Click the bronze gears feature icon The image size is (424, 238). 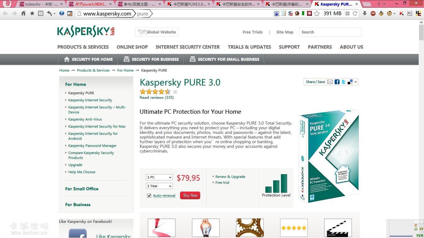click(250, 228)
